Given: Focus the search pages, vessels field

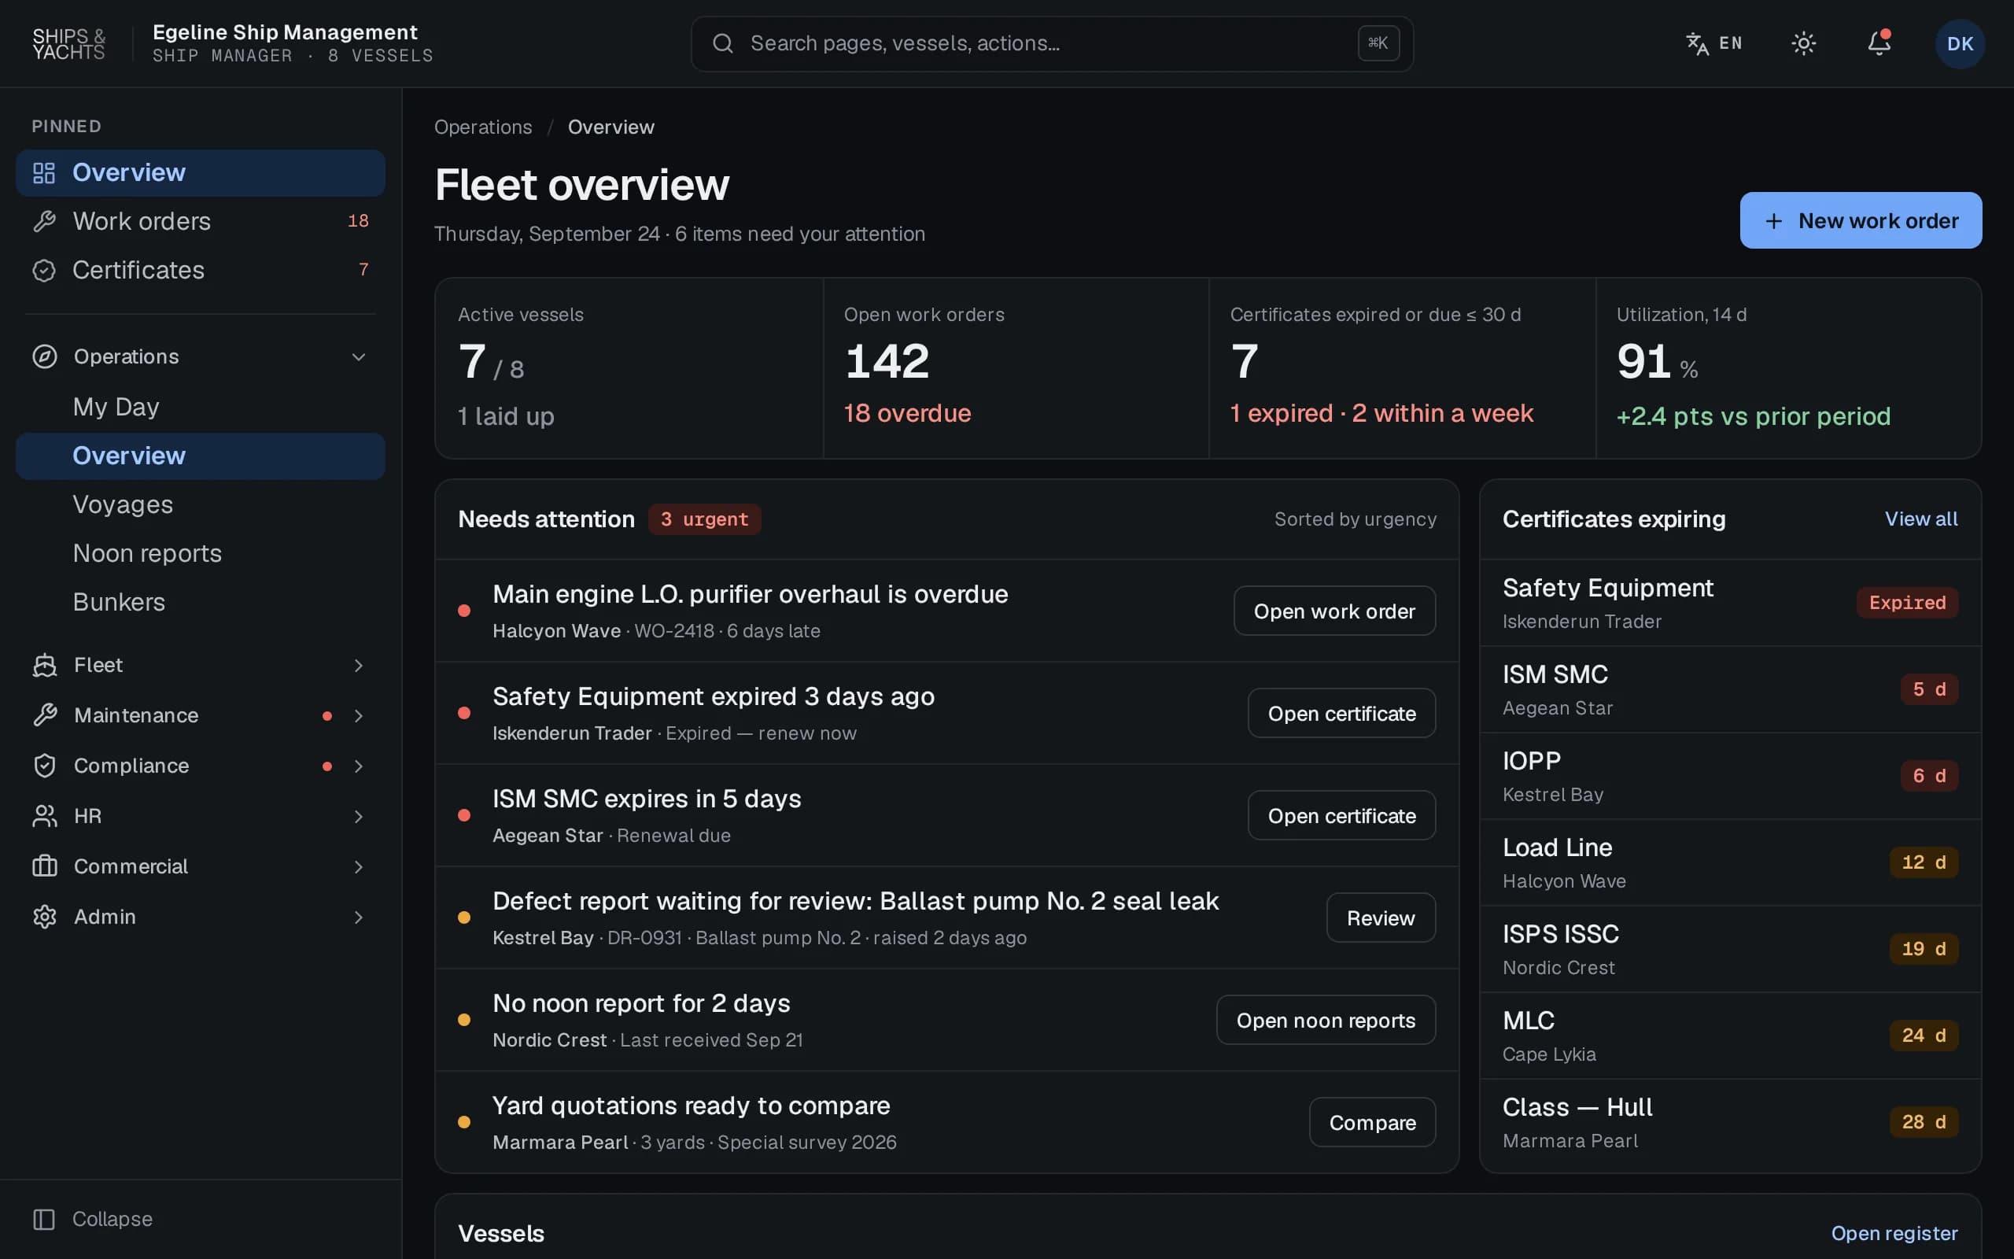Looking at the screenshot, I should coord(1052,43).
